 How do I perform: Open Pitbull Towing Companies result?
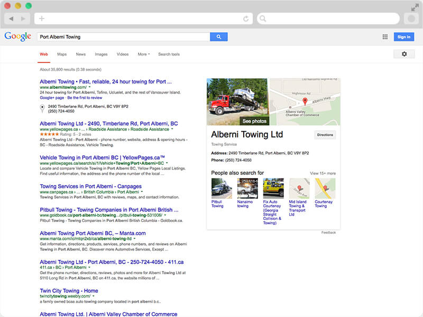pos(109,210)
